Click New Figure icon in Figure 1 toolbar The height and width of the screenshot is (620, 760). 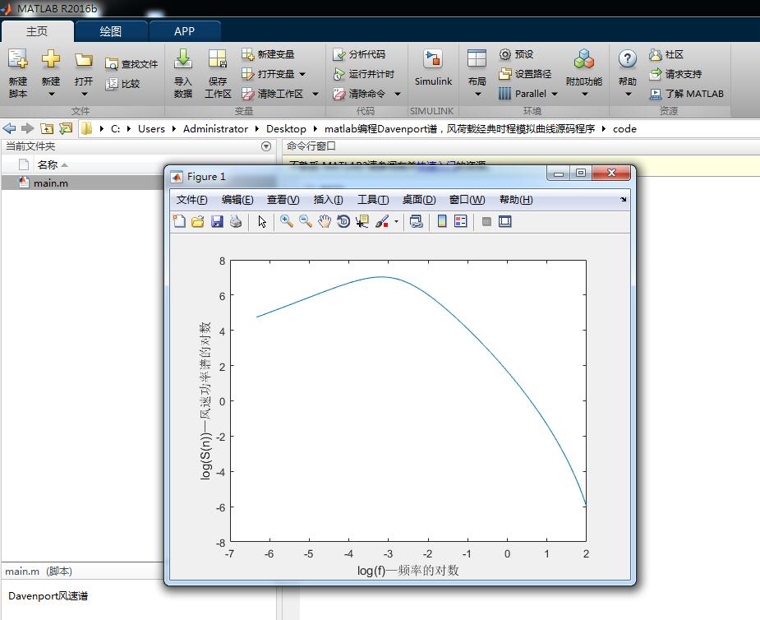[x=179, y=222]
